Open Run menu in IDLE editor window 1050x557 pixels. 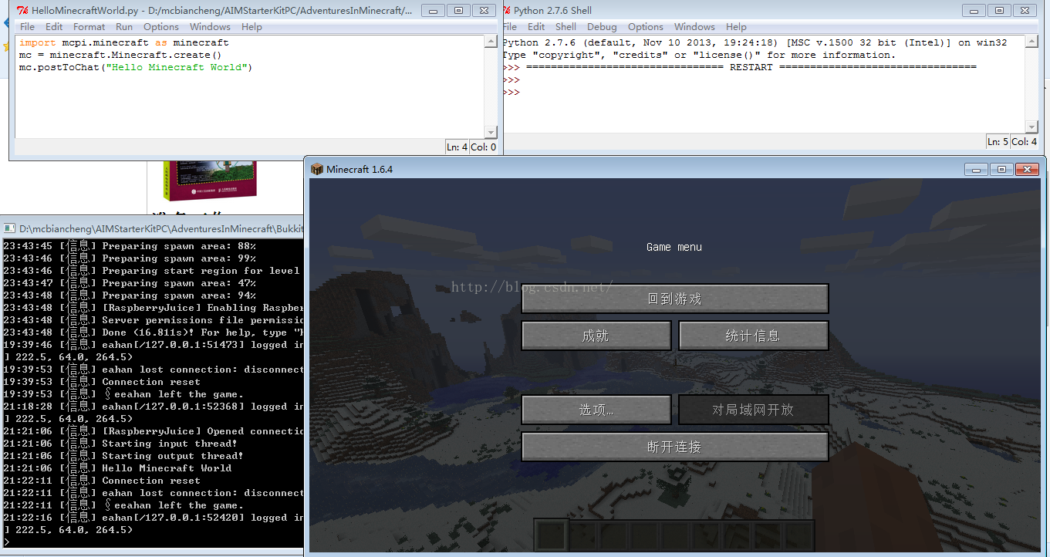124,26
